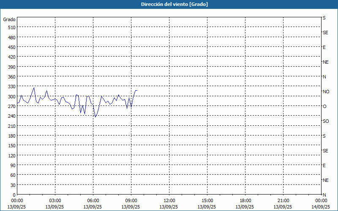This screenshot has height=211, width=338.
Task: Click the chart title 'Dirección del viento [Grado]'
Action: [x=174, y=4]
